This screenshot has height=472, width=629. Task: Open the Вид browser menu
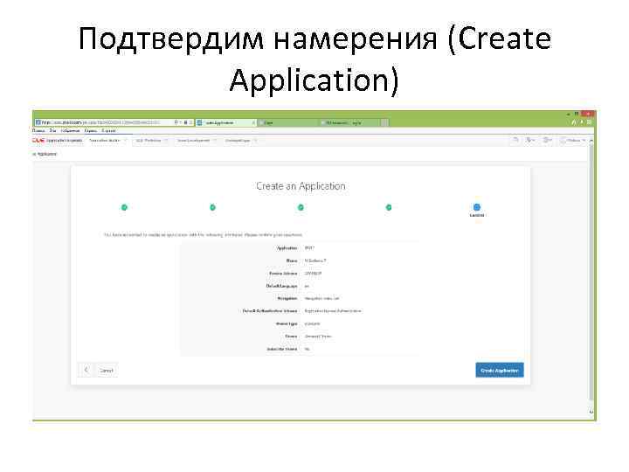coord(52,131)
